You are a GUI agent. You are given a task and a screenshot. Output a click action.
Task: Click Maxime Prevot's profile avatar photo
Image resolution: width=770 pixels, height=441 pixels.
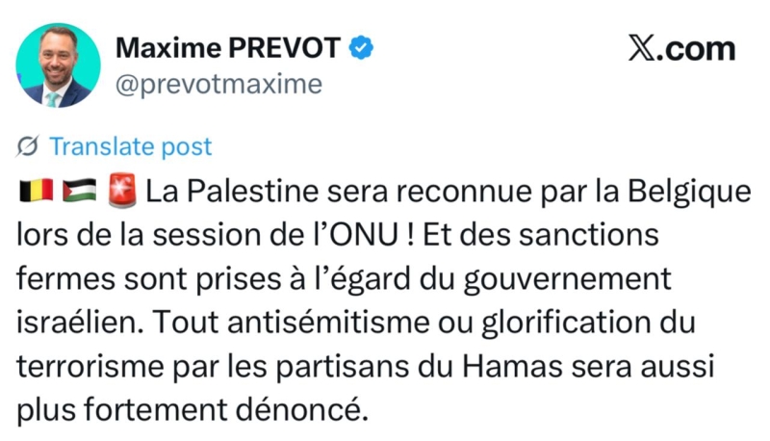tap(59, 65)
